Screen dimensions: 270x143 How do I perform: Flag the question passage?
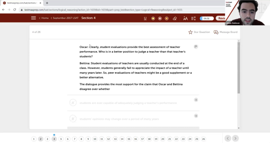[196, 47]
